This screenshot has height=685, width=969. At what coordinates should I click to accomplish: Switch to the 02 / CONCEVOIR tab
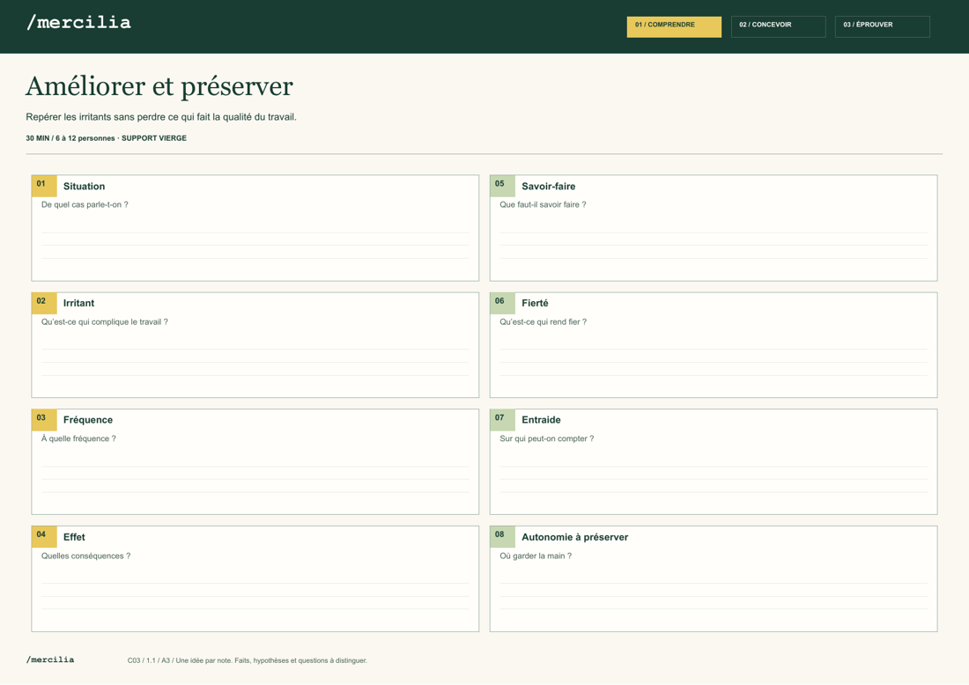pos(778,26)
